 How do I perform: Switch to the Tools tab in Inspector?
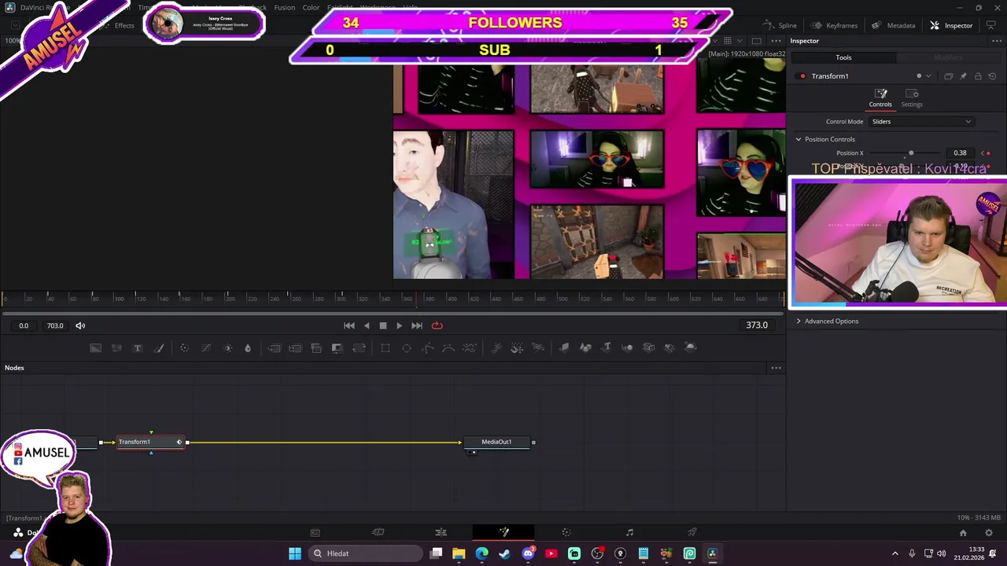[843, 57]
